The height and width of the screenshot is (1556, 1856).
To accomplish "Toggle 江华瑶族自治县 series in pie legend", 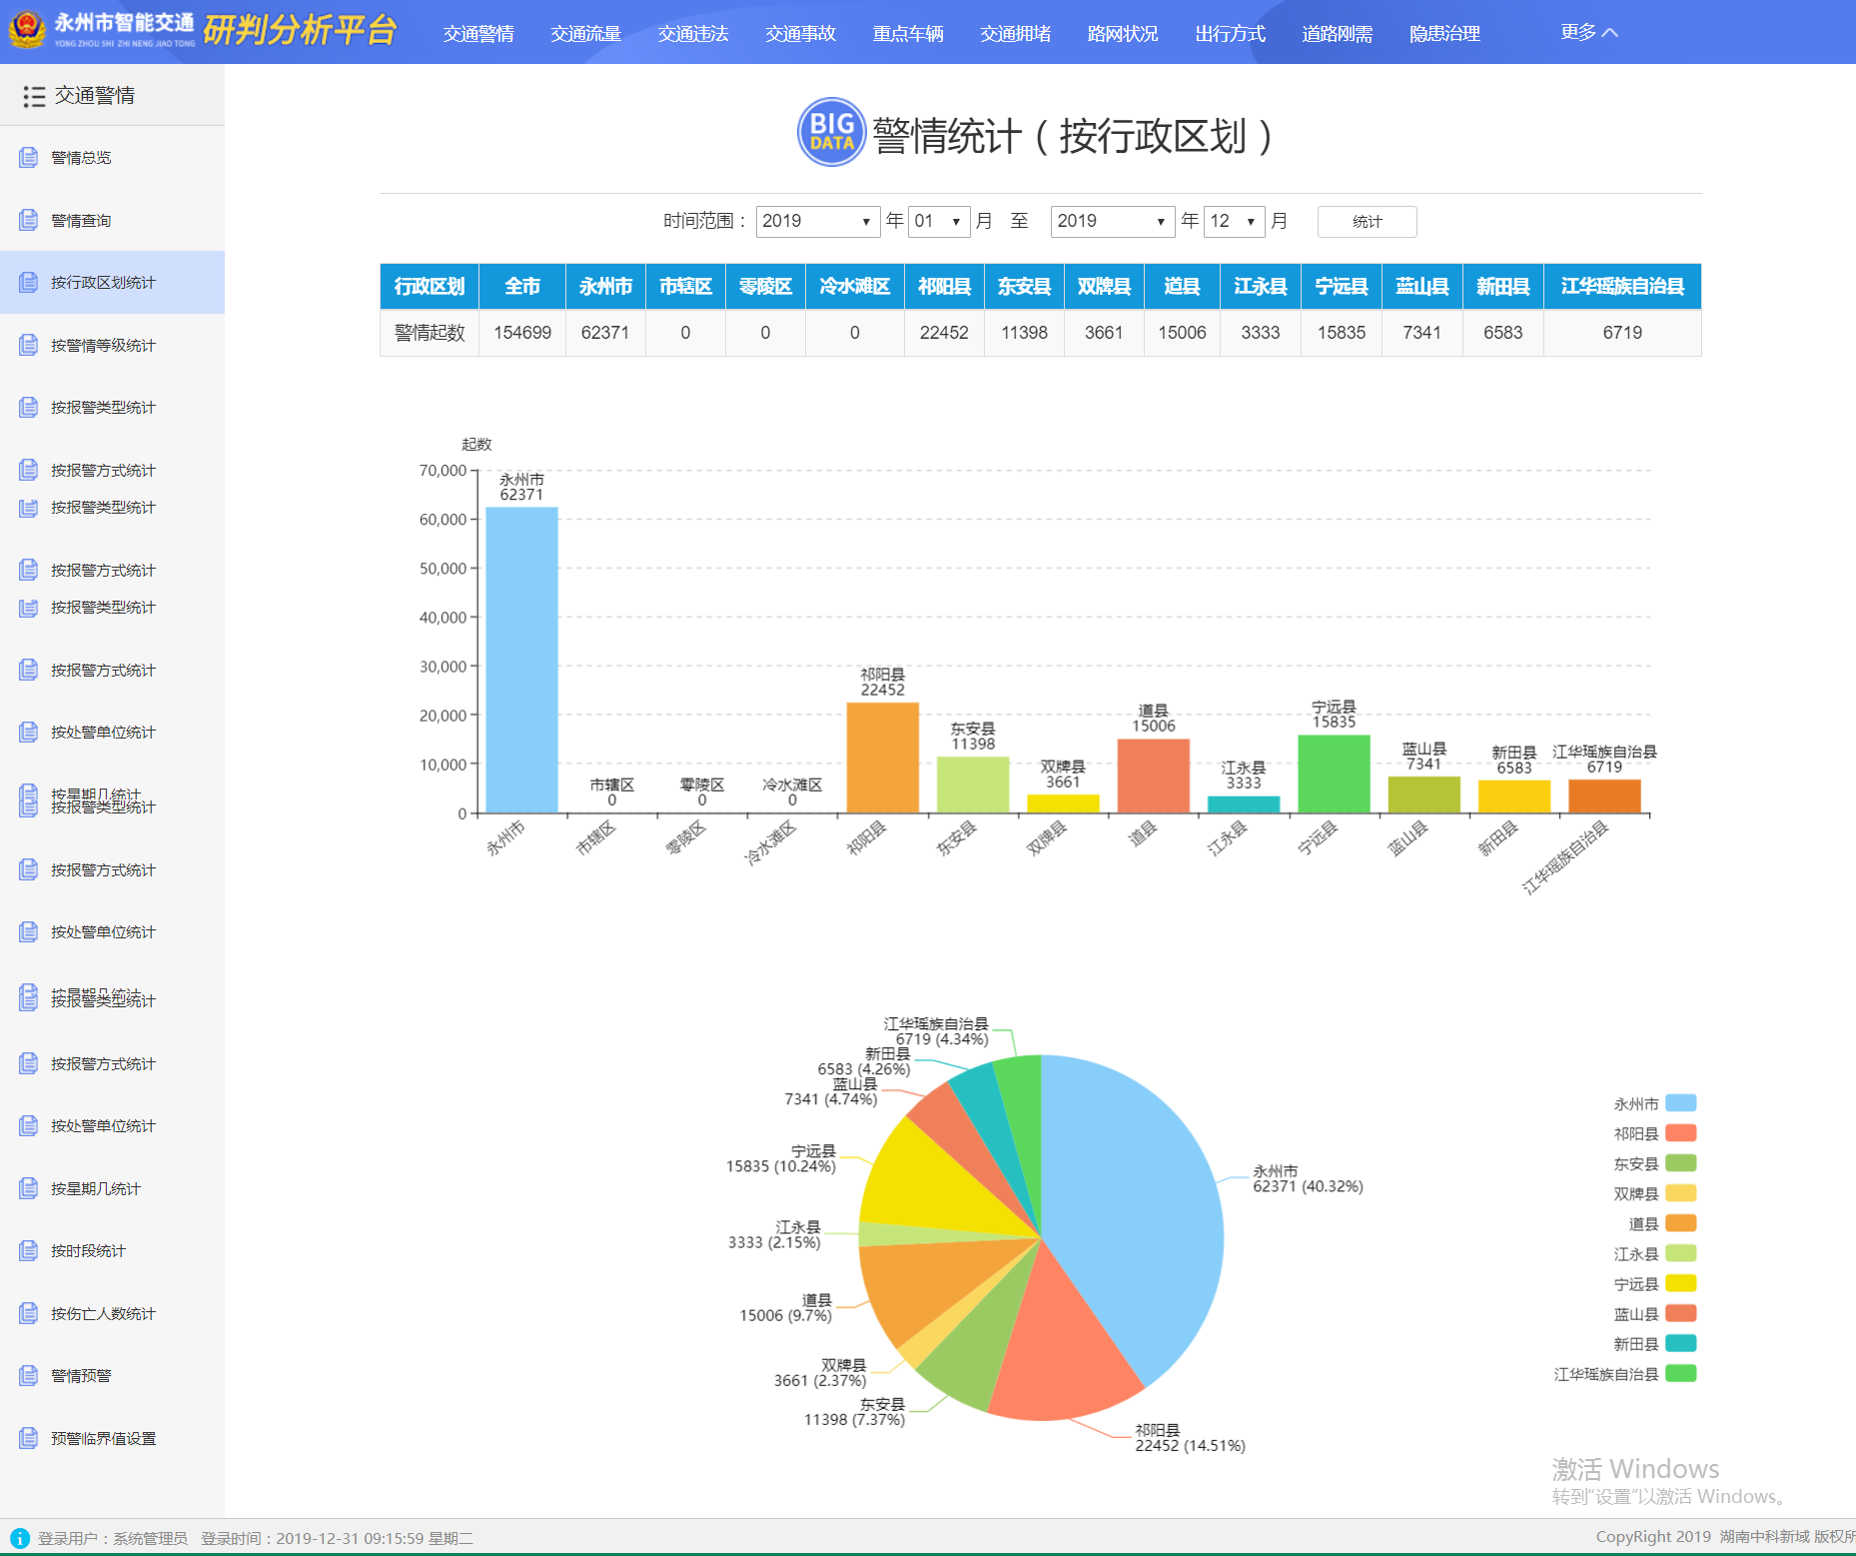I will [x=1680, y=1373].
